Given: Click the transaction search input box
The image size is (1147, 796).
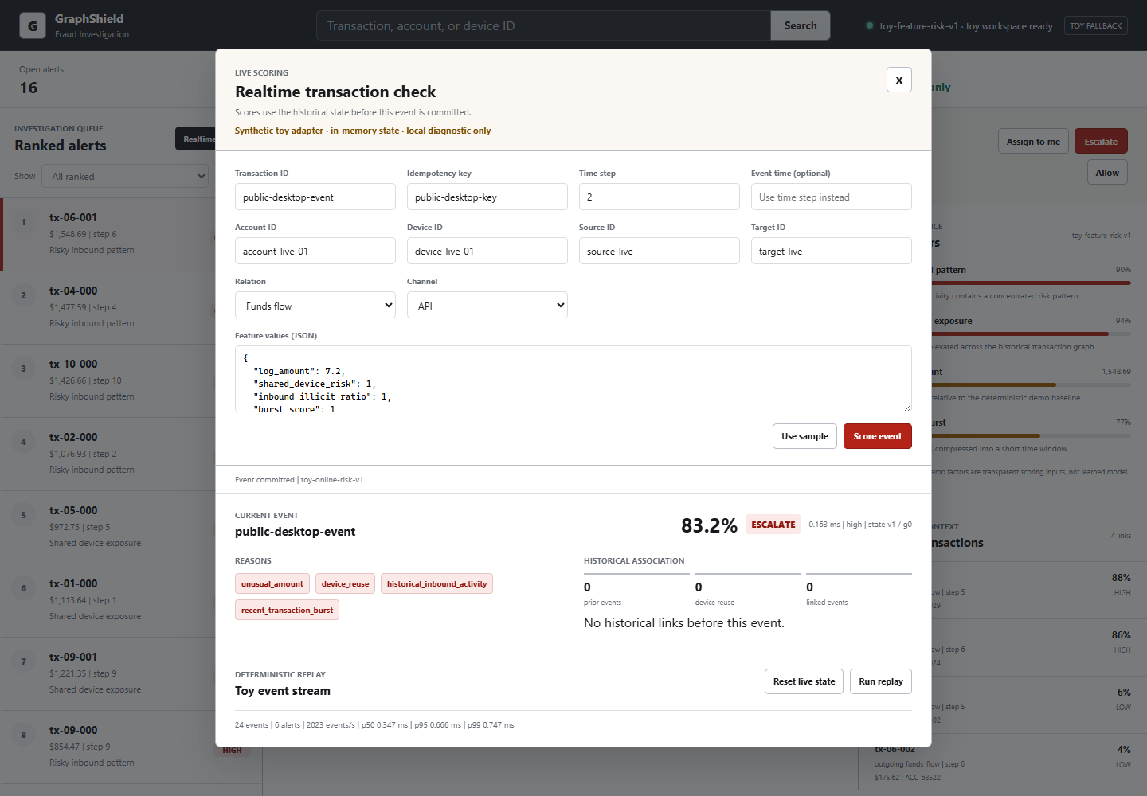Looking at the screenshot, I should pos(543,25).
